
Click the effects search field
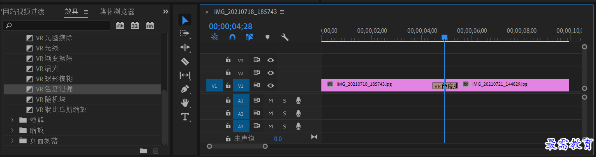[x=57, y=25]
